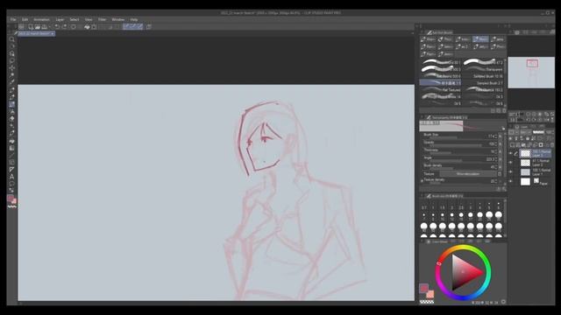Create a new raster layer
The width and height of the screenshot is (561, 315).
512,144
